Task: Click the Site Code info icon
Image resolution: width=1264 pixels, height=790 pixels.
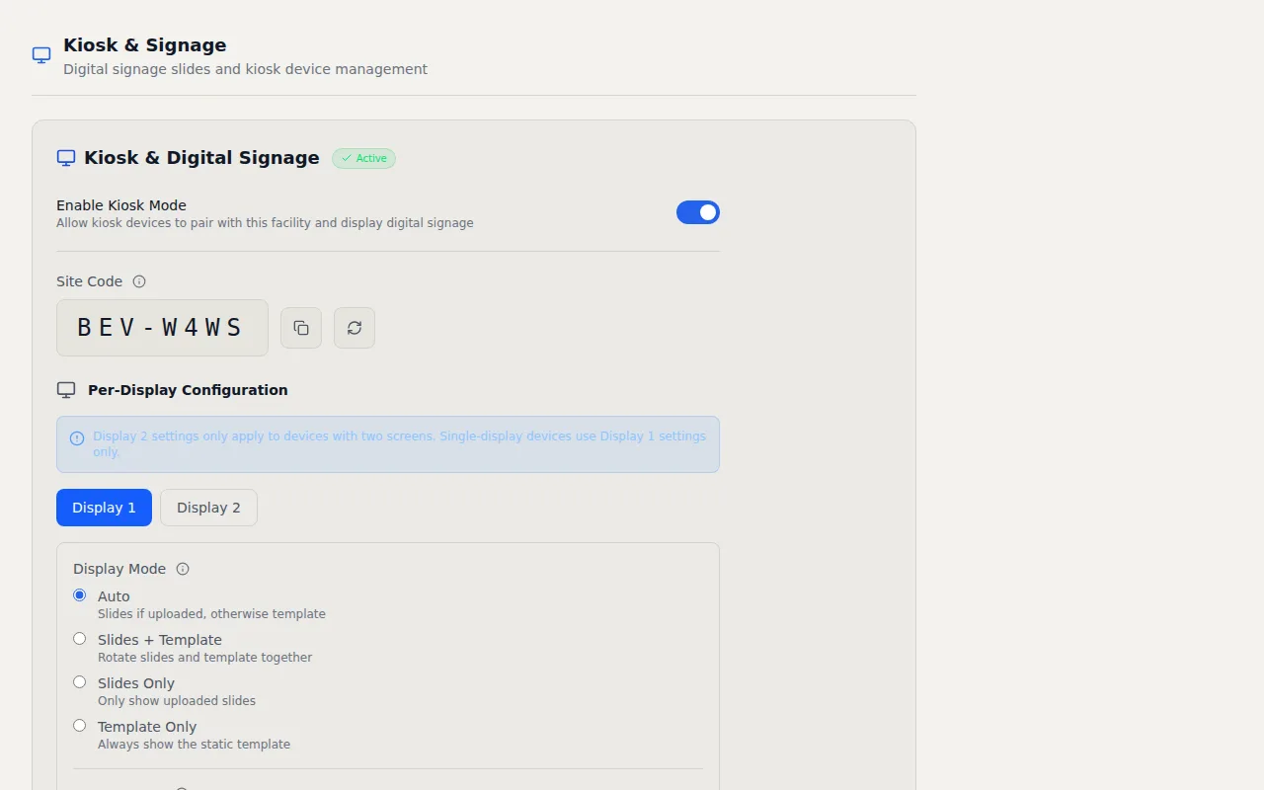Action: [x=139, y=281]
